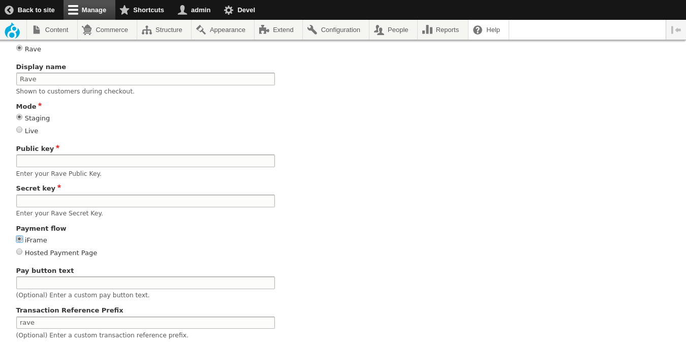
Task: Click the Drupal logo home icon
Action: coord(12,30)
